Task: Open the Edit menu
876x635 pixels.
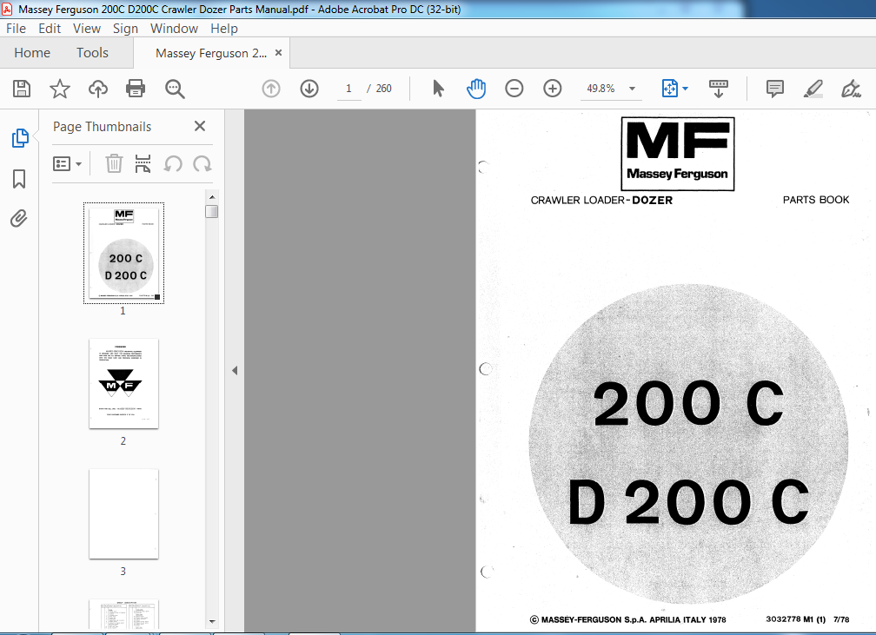Action: pyautogui.click(x=50, y=29)
